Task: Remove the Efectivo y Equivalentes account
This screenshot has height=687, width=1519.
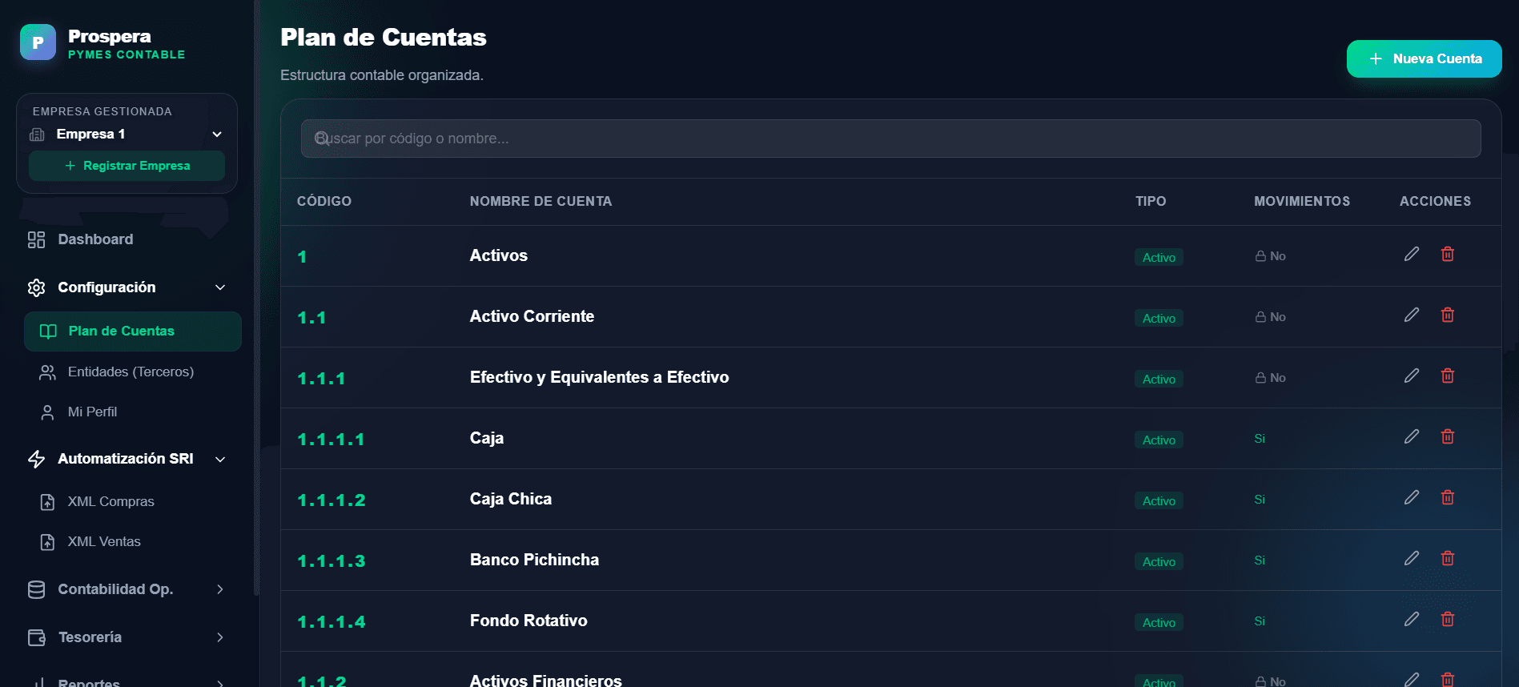Action: point(1448,376)
